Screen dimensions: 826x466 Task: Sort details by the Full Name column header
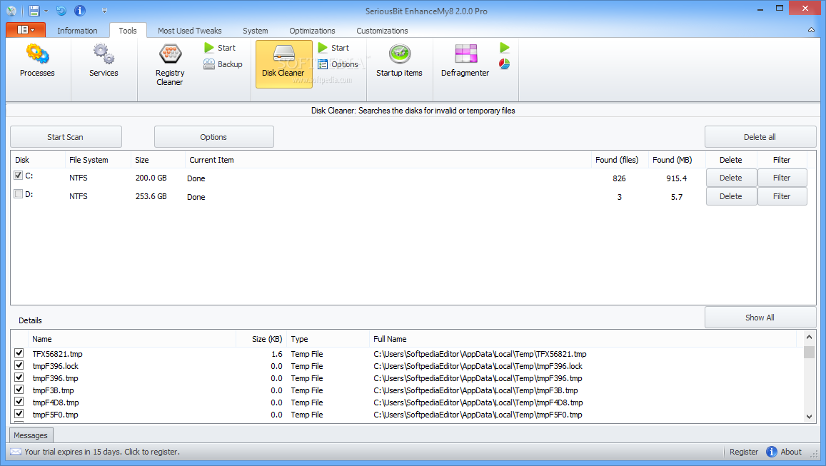pyautogui.click(x=583, y=339)
